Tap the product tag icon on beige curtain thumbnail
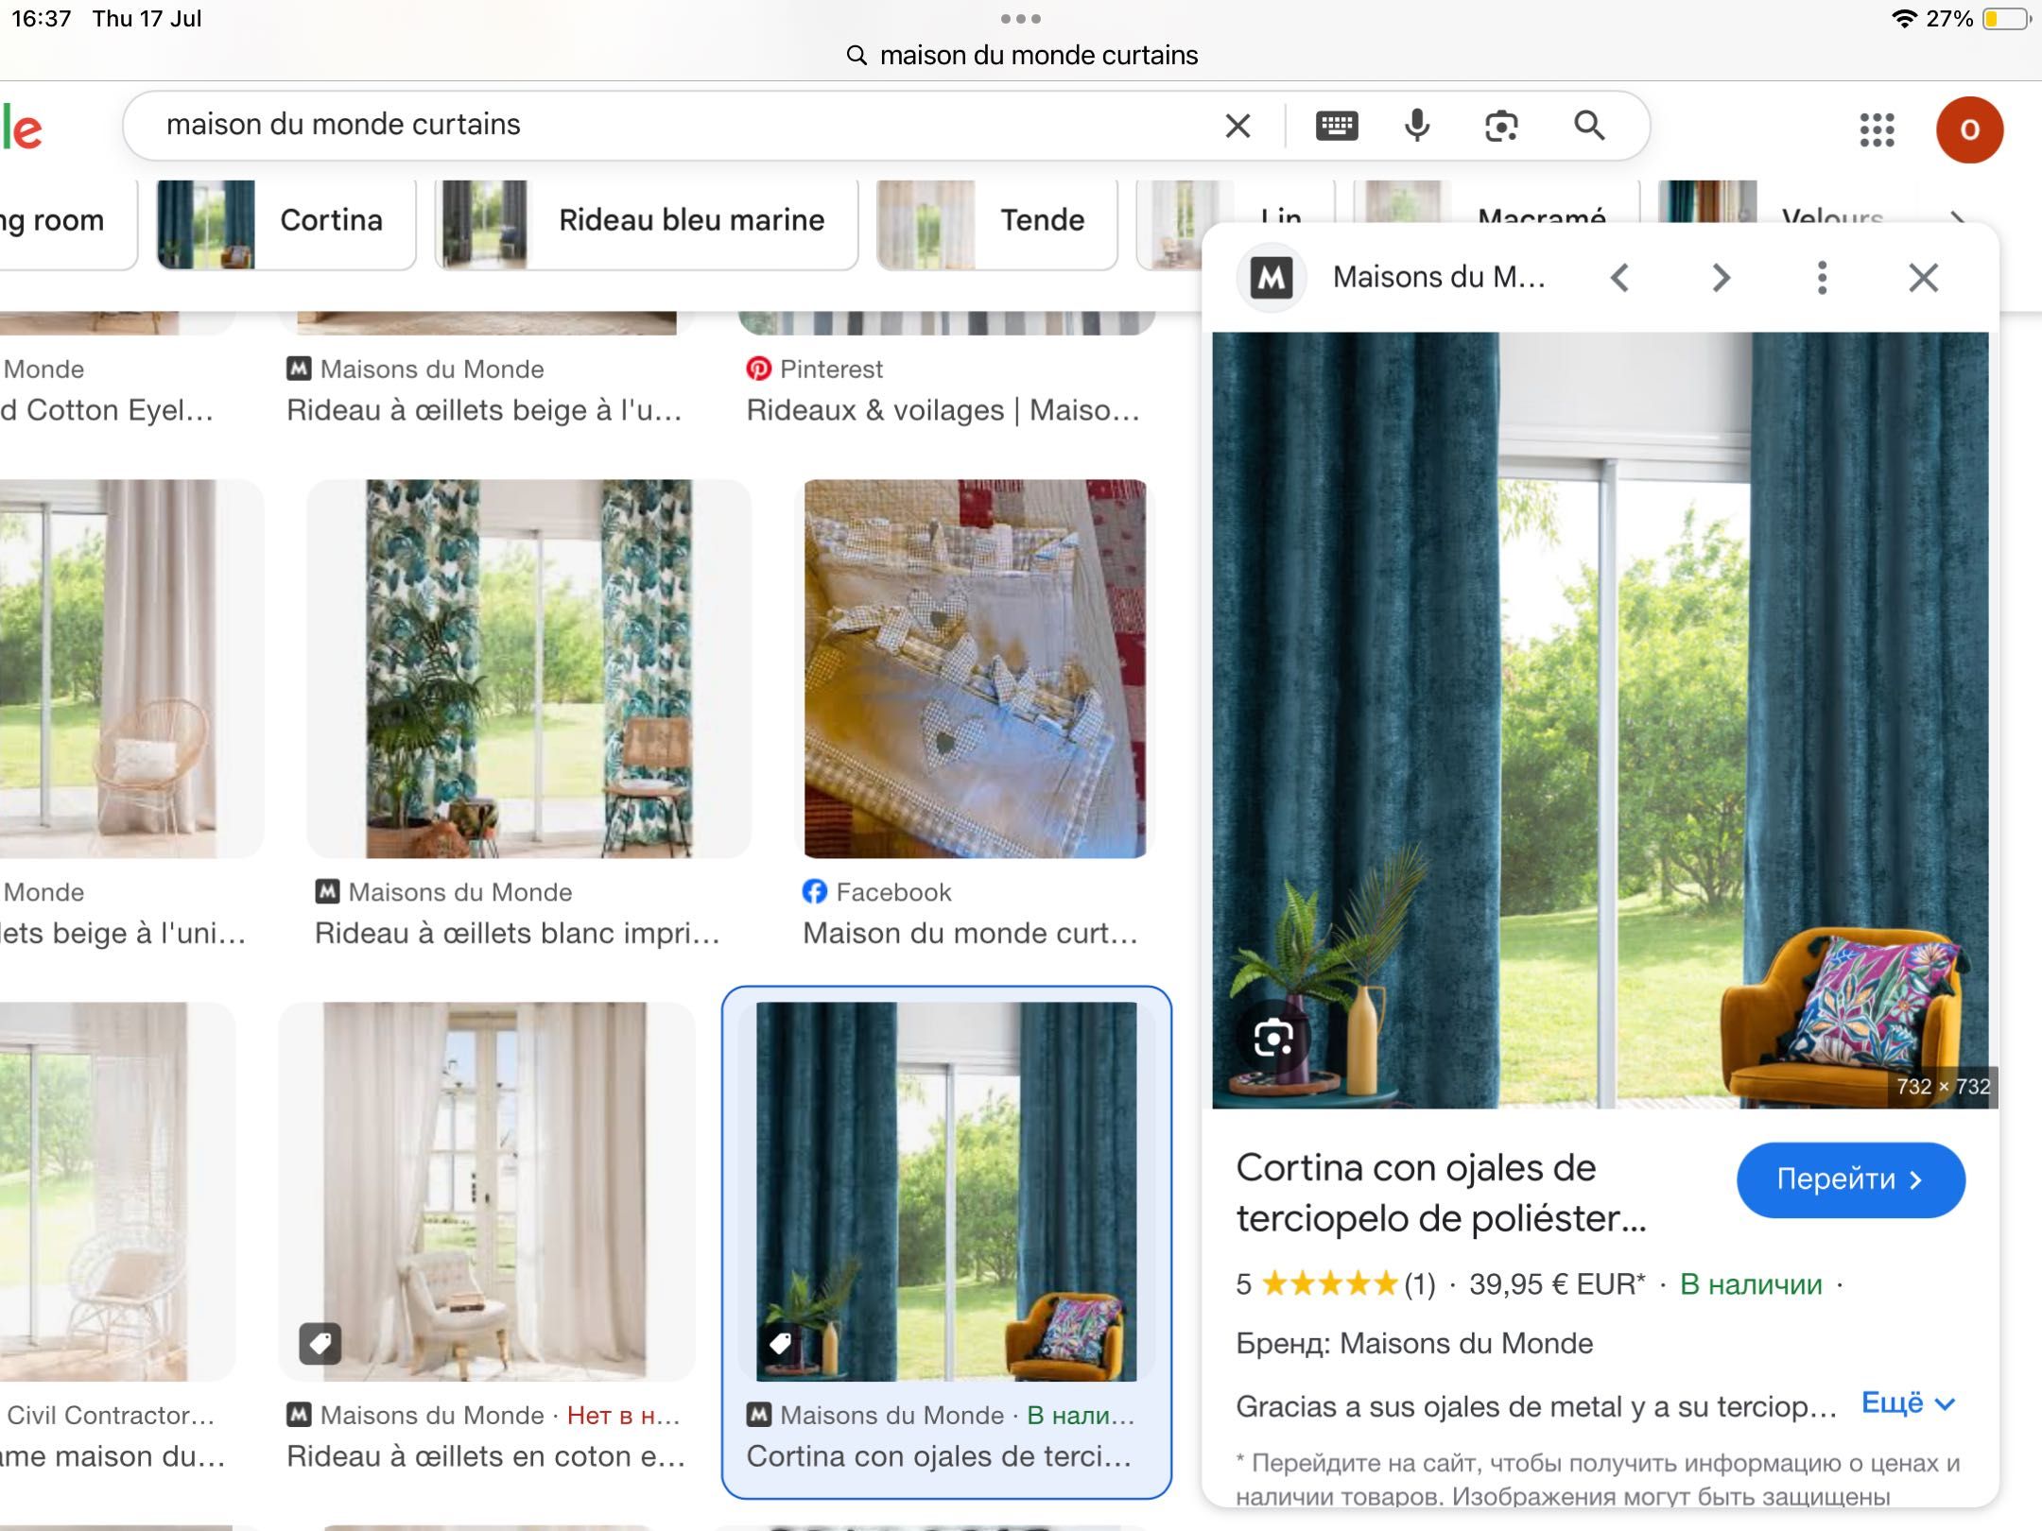The width and height of the screenshot is (2042, 1531). [320, 1343]
